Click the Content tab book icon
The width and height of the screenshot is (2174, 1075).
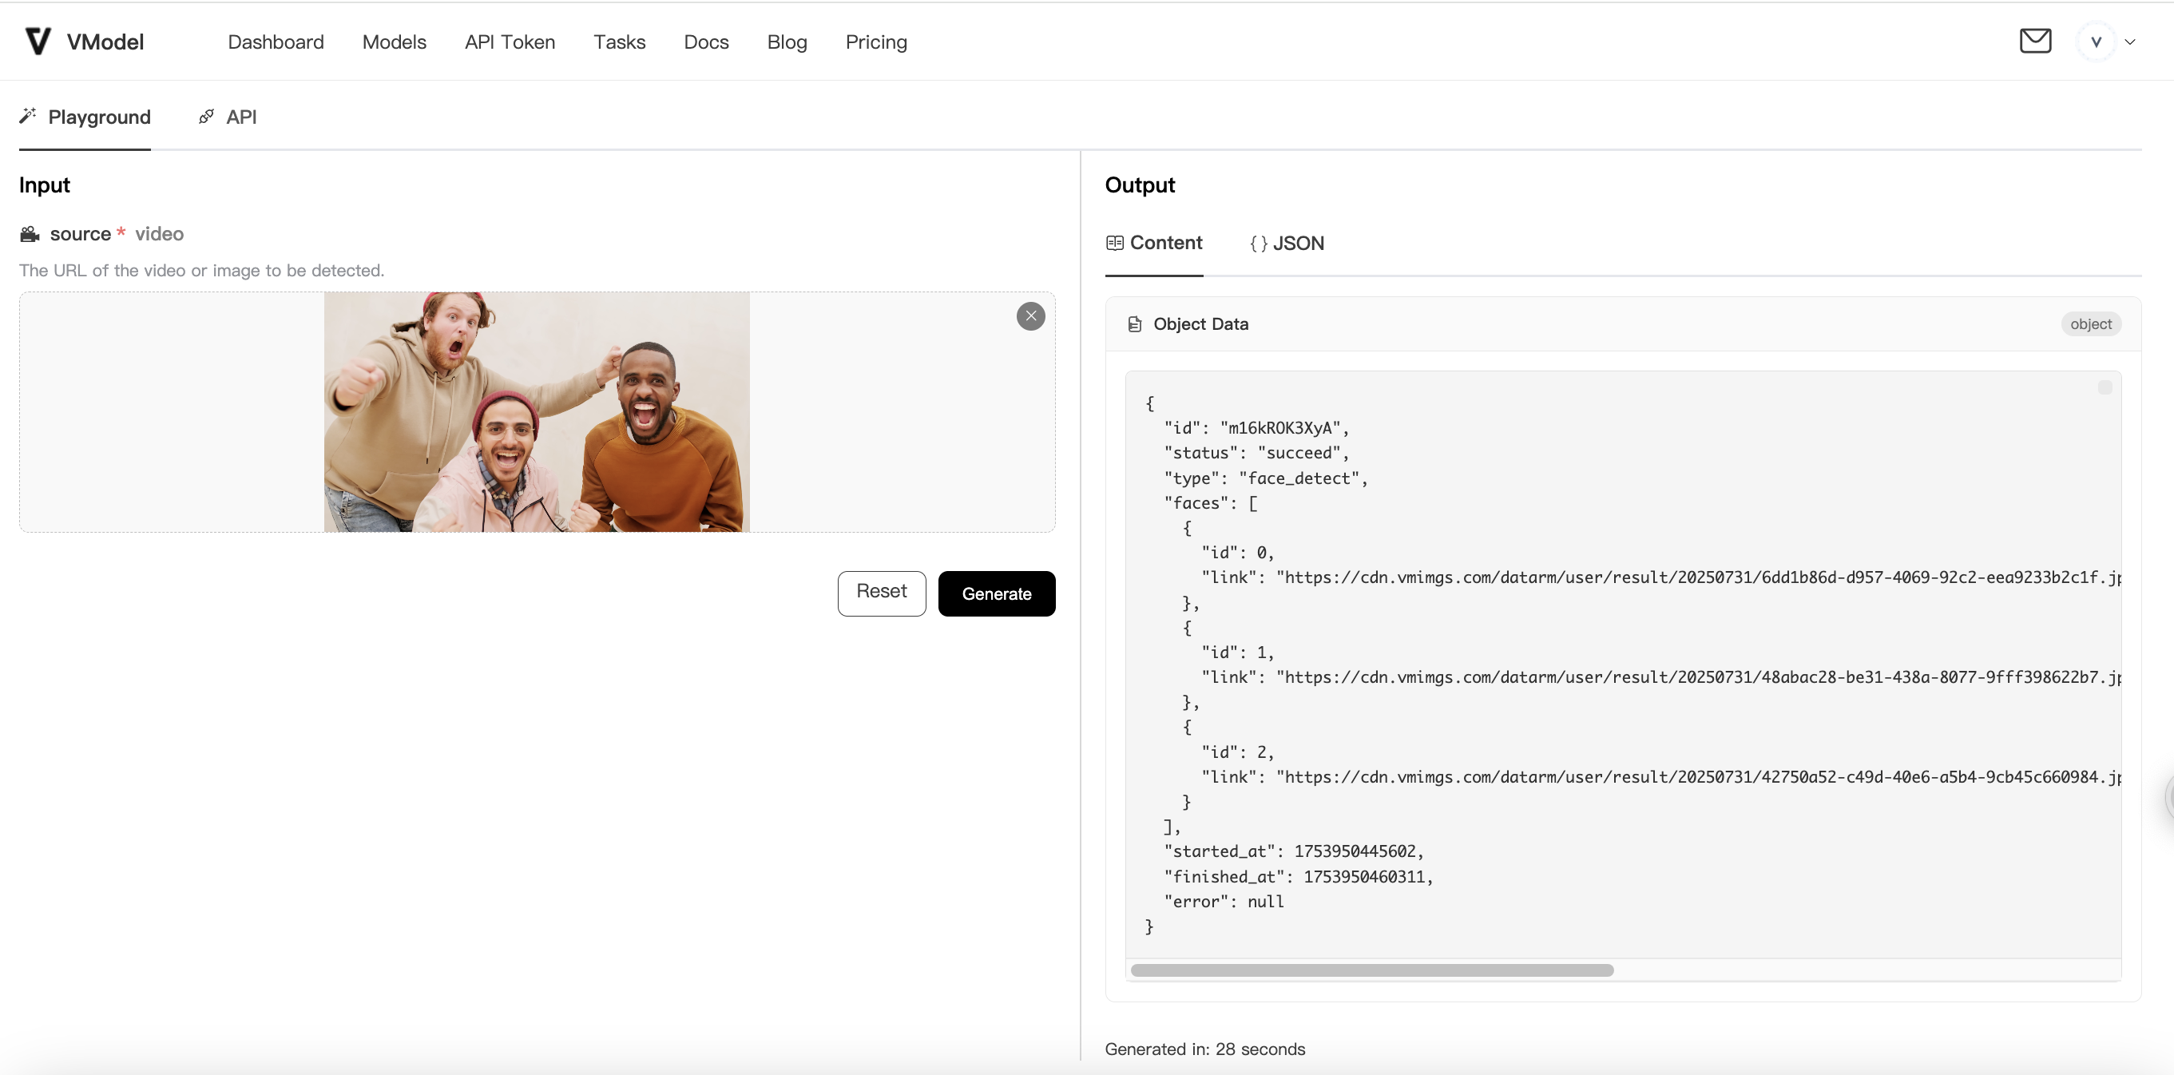[x=1114, y=243]
